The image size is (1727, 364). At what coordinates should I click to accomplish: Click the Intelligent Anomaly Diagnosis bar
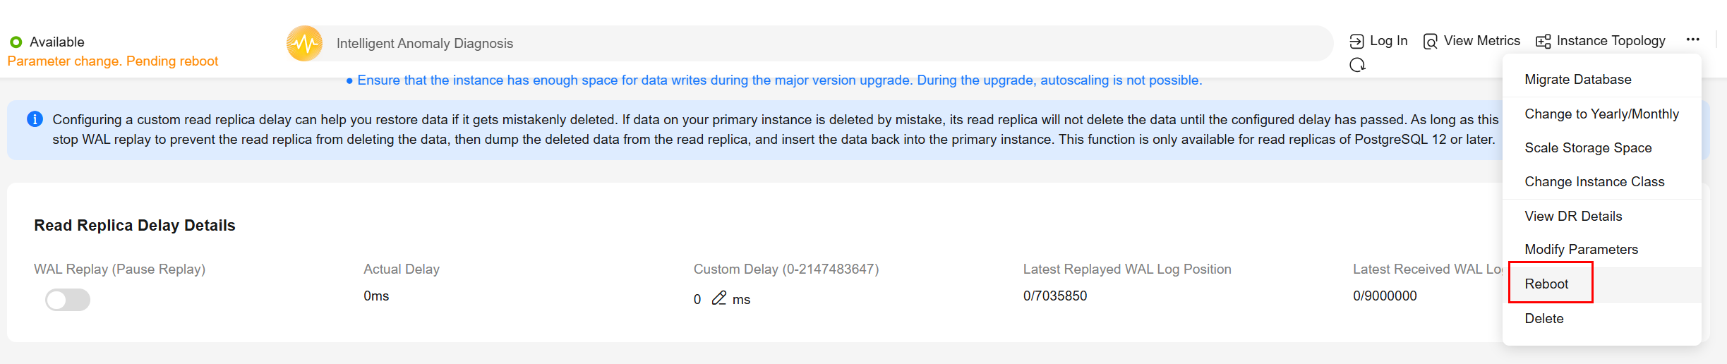click(810, 44)
